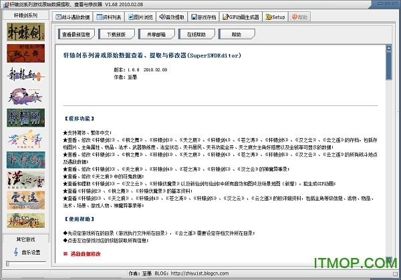Screen dimensions: 401x280
Task: Expand the 轩辕剑系列 sidebar group header
Action: 26,15
